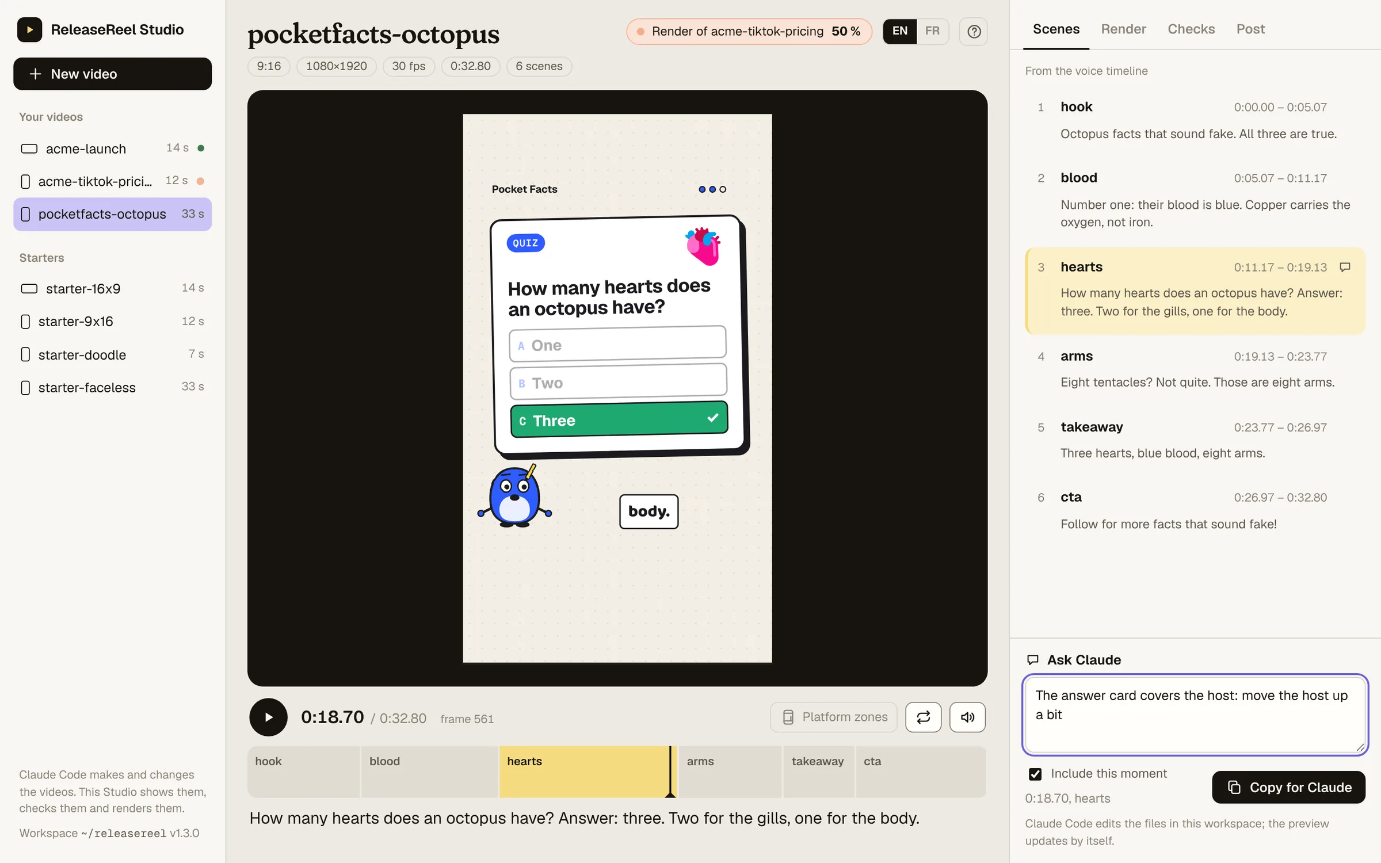Select the blood timeline segment
Screen dimensions: 1381x863
coord(429,772)
